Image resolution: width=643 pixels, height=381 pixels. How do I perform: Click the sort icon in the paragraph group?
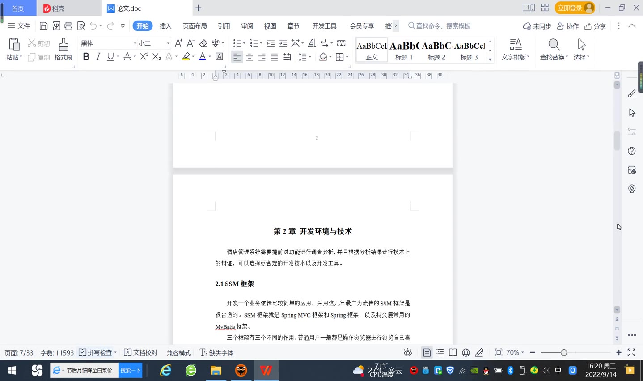click(x=312, y=43)
